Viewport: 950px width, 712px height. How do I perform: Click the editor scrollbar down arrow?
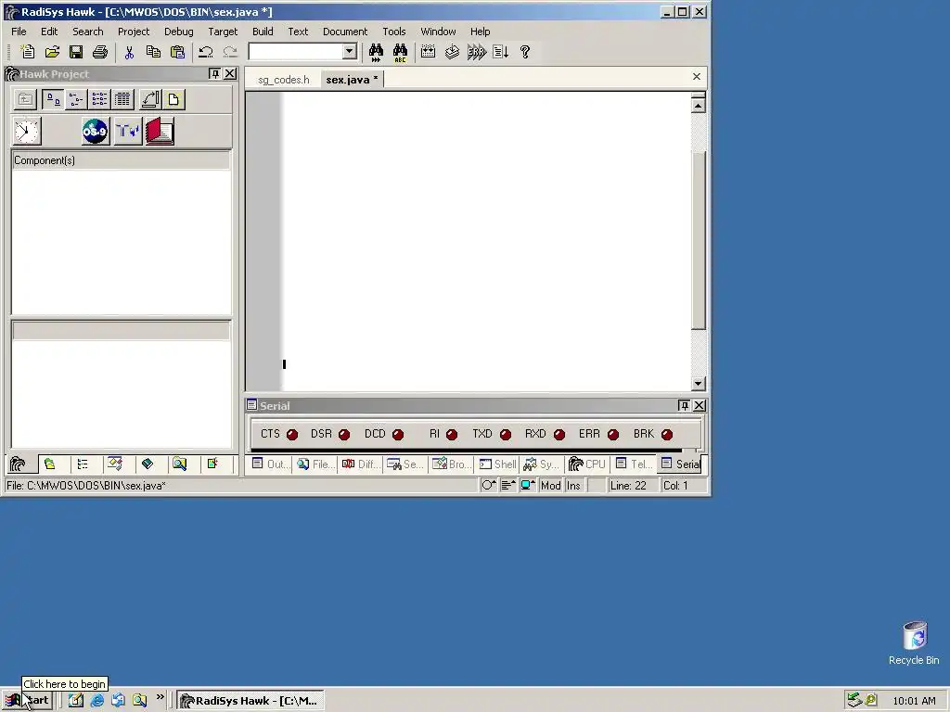coord(698,383)
